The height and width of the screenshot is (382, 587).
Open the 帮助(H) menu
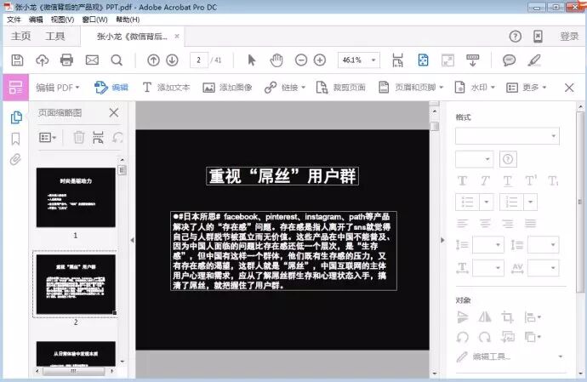tap(128, 20)
